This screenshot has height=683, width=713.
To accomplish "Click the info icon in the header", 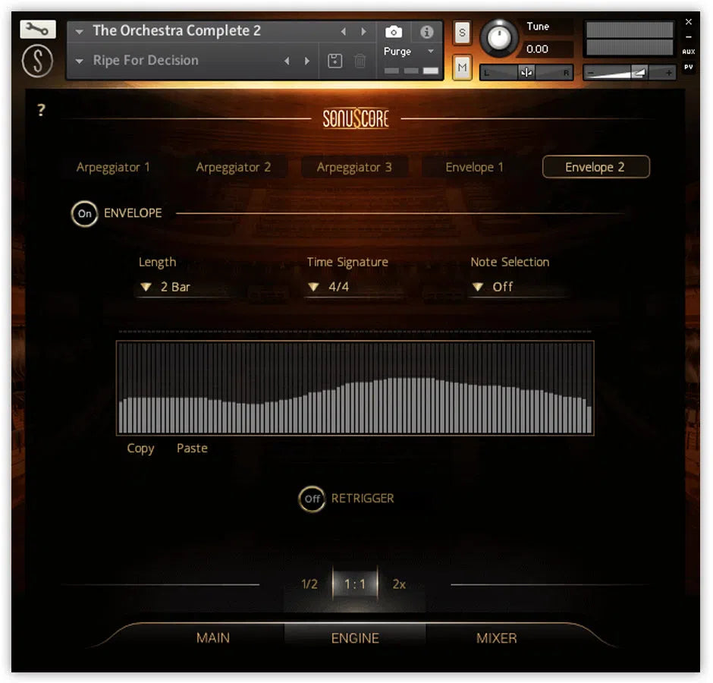I will 426,32.
